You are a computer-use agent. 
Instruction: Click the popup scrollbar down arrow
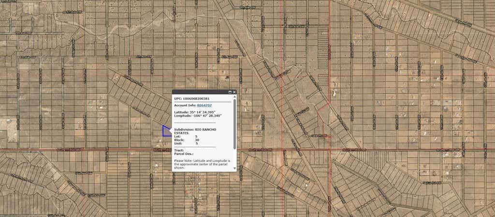coord(234,168)
